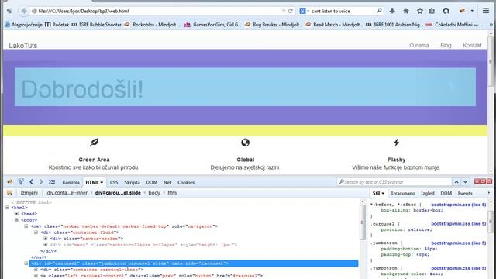The height and width of the screenshot is (279, 496).
Task: Switch to the CSS tab
Action: [x=114, y=183]
